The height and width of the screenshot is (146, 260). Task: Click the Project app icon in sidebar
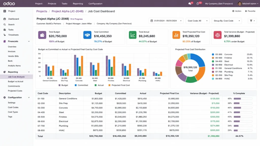coord(5,11)
